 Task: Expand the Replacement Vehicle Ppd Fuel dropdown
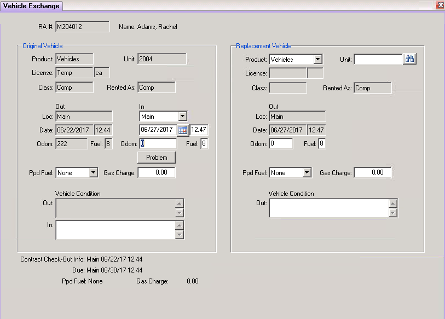pyautogui.click(x=307, y=172)
